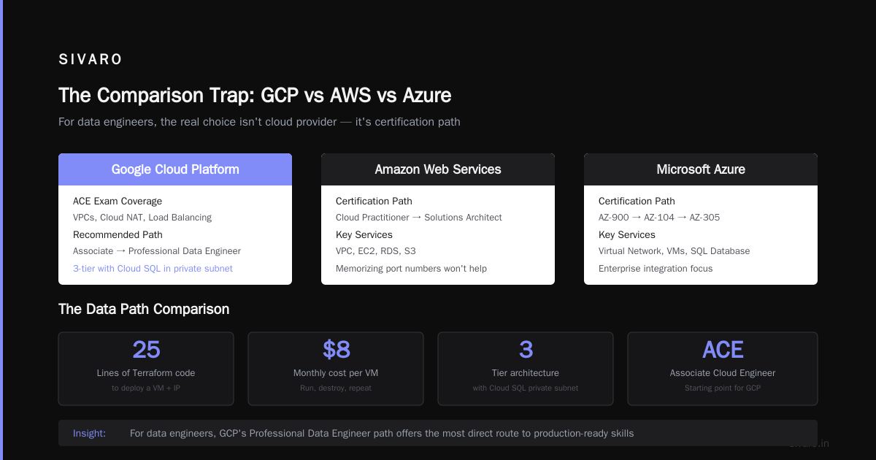Click the Azure Key Services heading

tap(627, 234)
